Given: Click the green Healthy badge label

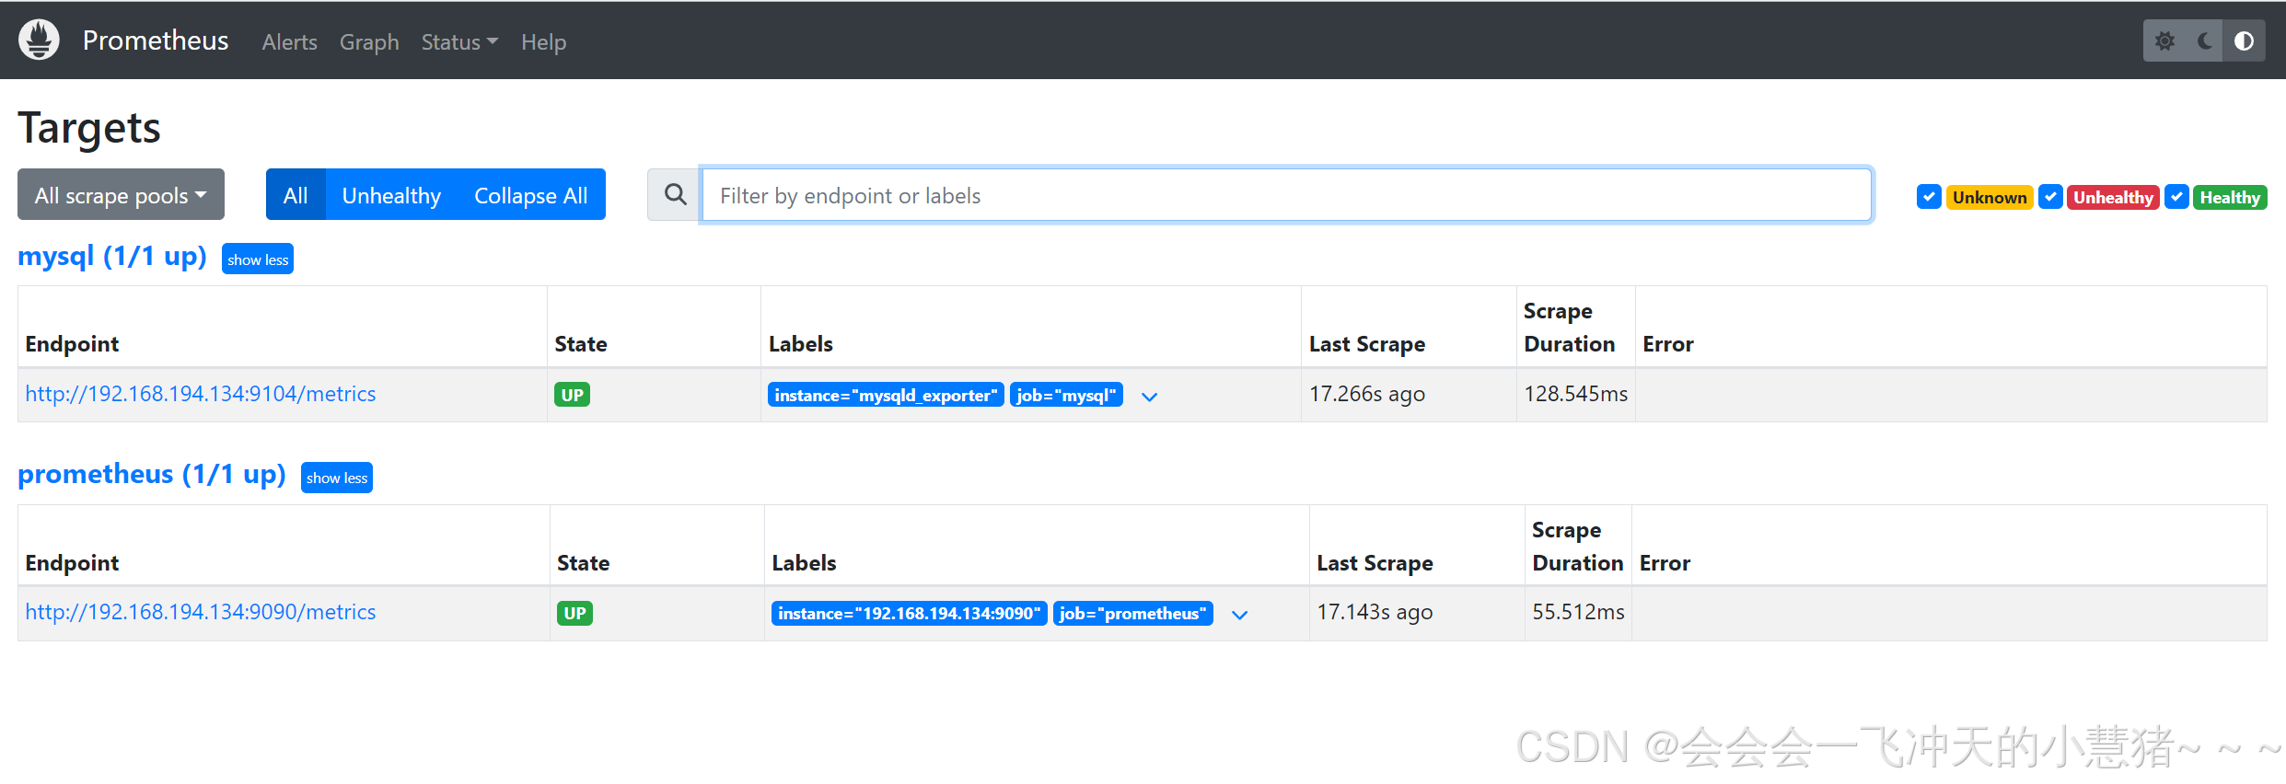Looking at the screenshot, I should coord(2230,197).
